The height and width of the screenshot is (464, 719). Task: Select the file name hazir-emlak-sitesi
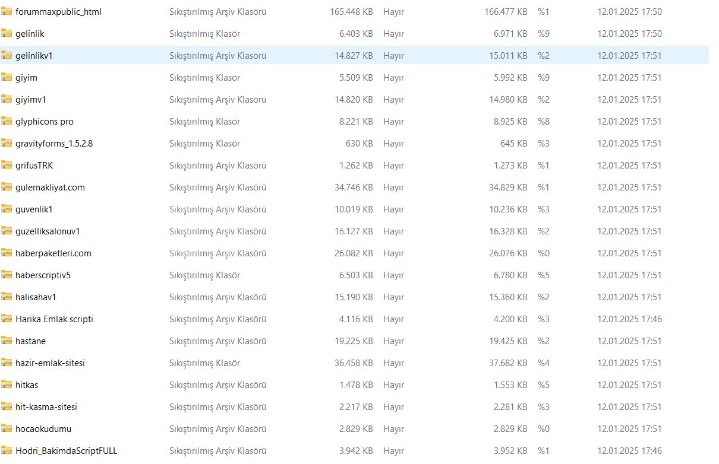(x=50, y=363)
